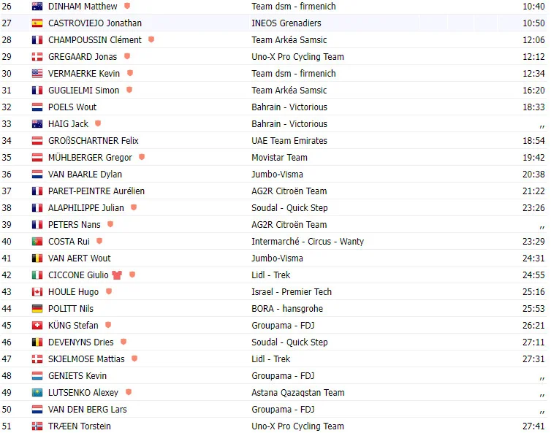Select time gap 24:55
551x433 pixels.
[533, 275]
